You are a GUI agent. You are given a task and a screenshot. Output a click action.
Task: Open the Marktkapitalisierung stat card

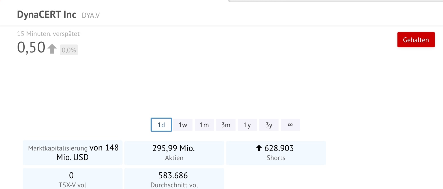[73, 153]
